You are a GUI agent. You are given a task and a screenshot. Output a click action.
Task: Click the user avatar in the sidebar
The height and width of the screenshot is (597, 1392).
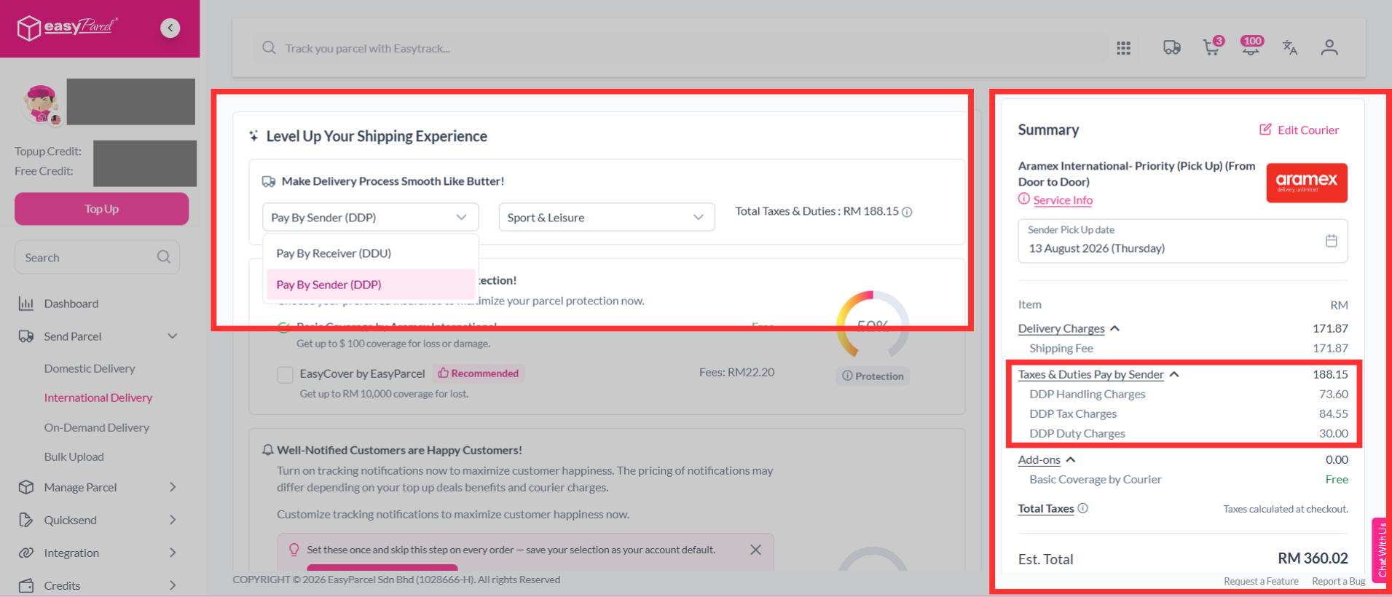[x=42, y=103]
